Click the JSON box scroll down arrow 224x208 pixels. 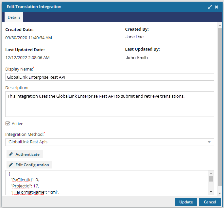pos(211,192)
